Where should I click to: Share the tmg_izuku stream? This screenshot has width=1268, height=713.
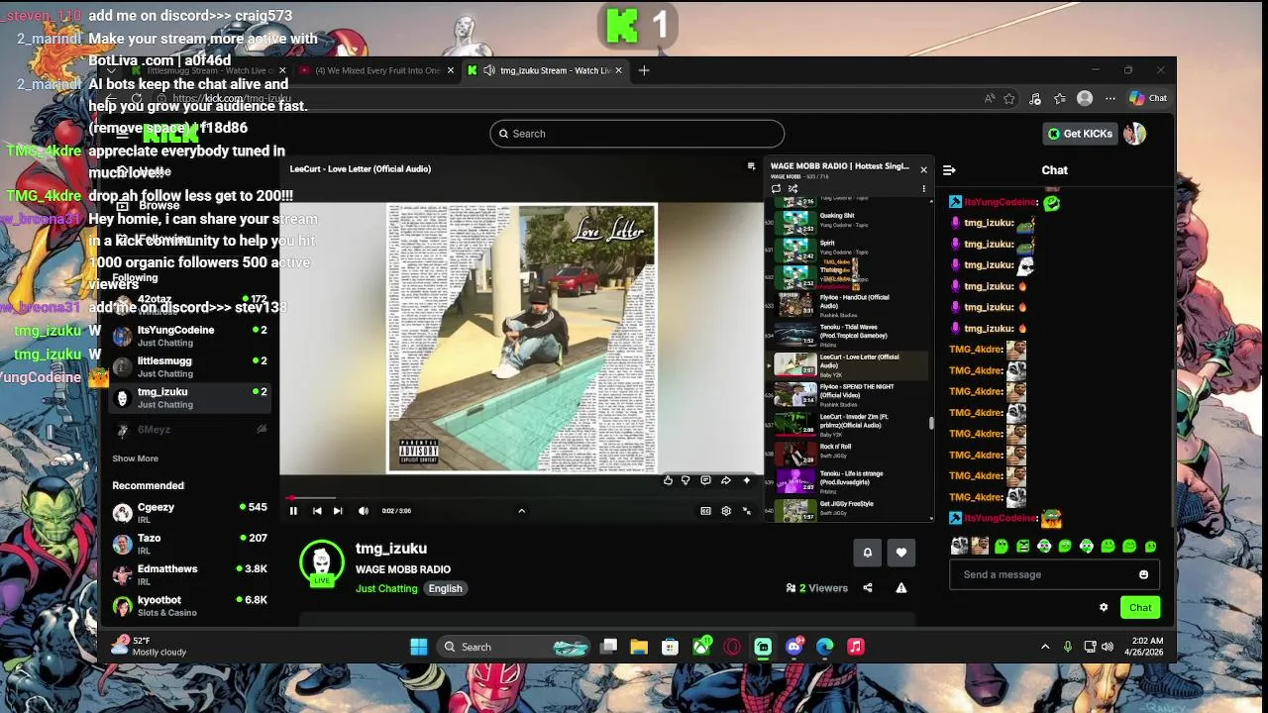click(x=868, y=588)
